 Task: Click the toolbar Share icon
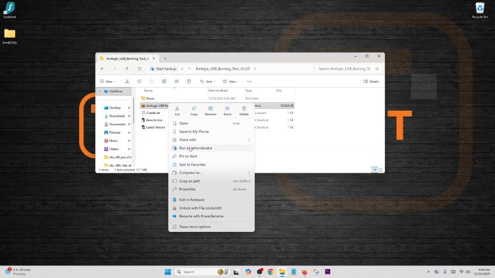(176, 81)
